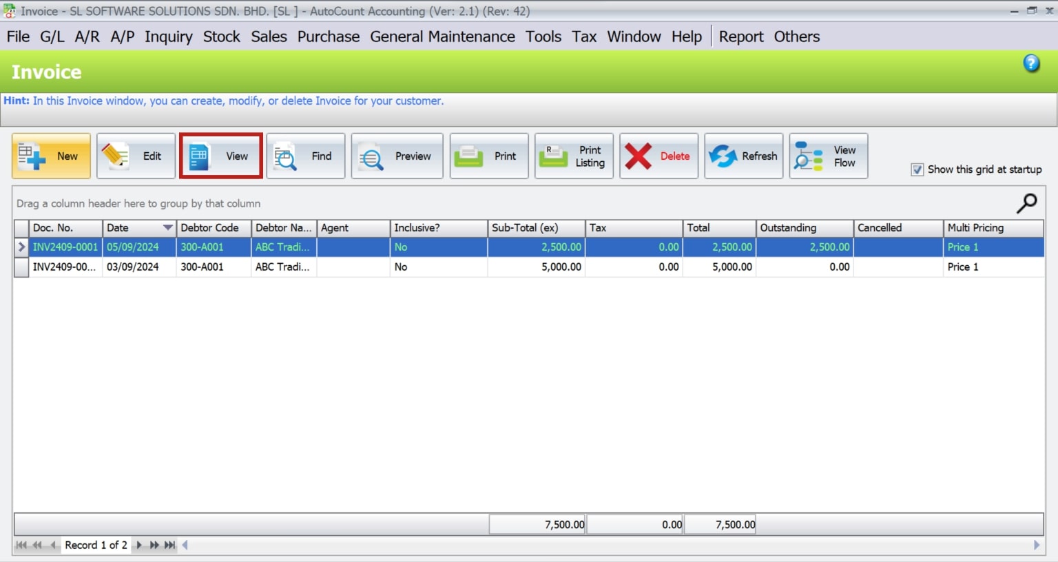Viewport: 1058px width, 562px height.
Task: Delete the selected invoice
Action: [658, 156]
